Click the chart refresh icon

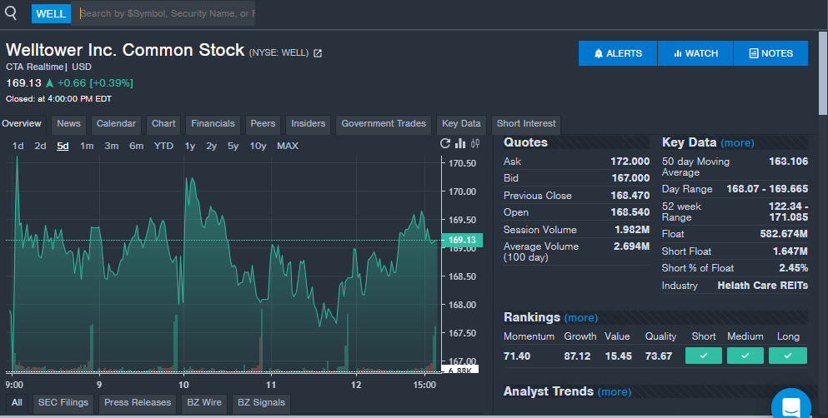(445, 143)
